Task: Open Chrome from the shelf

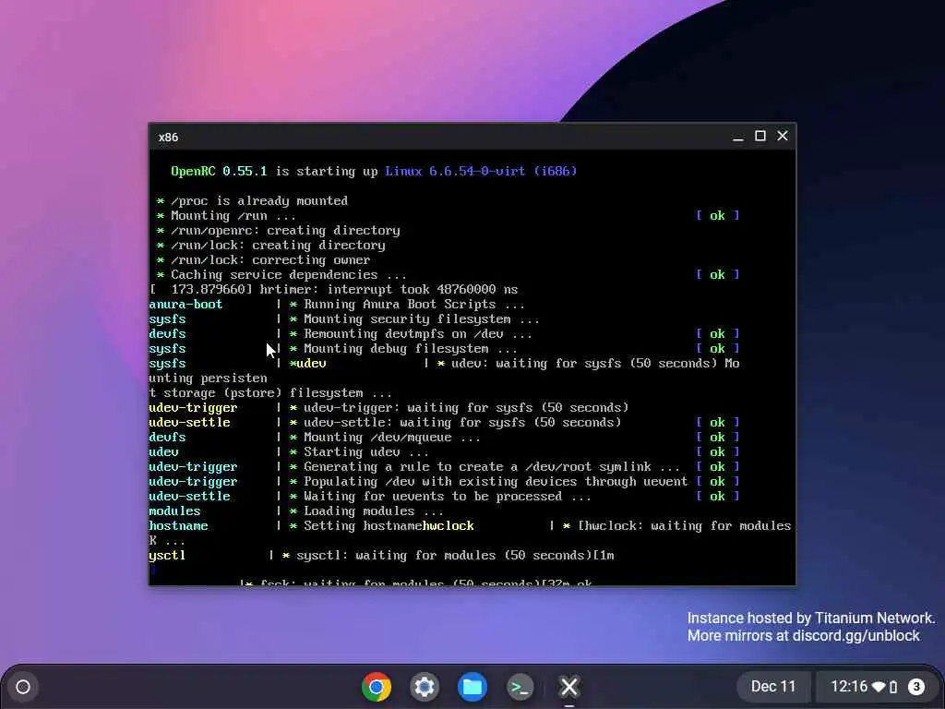Action: tap(377, 687)
